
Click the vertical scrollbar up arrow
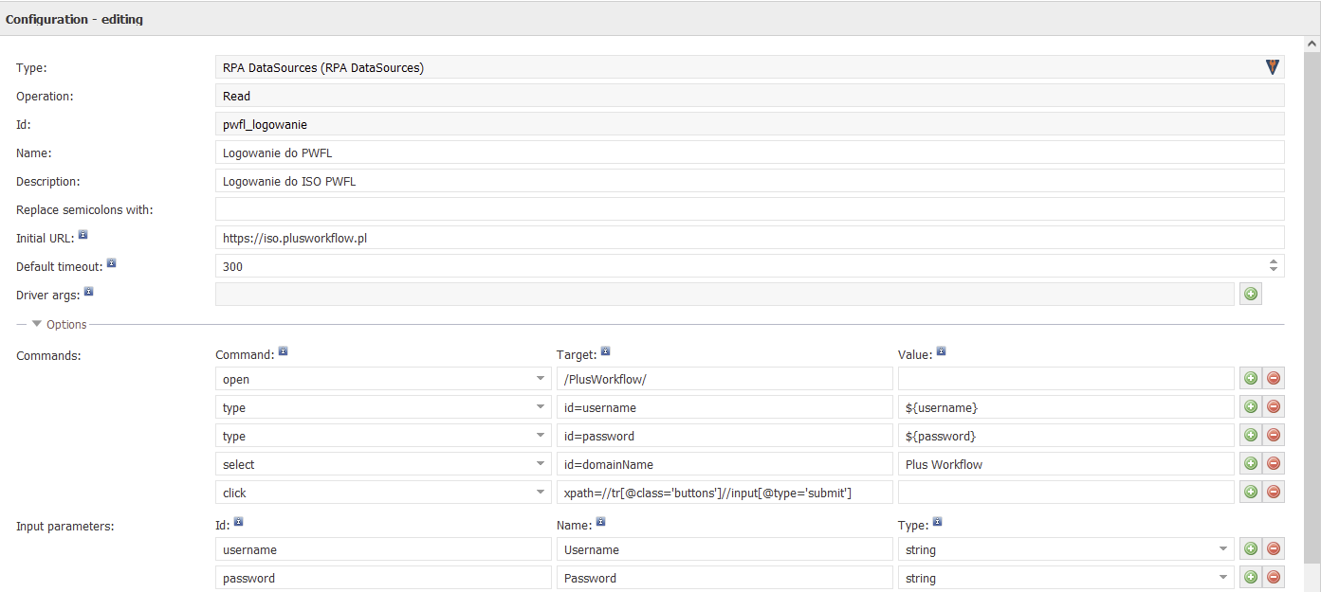click(x=1312, y=44)
